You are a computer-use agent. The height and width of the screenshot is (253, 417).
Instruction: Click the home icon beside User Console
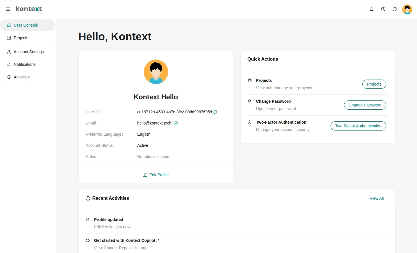pyautogui.click(x=9, y=25)
